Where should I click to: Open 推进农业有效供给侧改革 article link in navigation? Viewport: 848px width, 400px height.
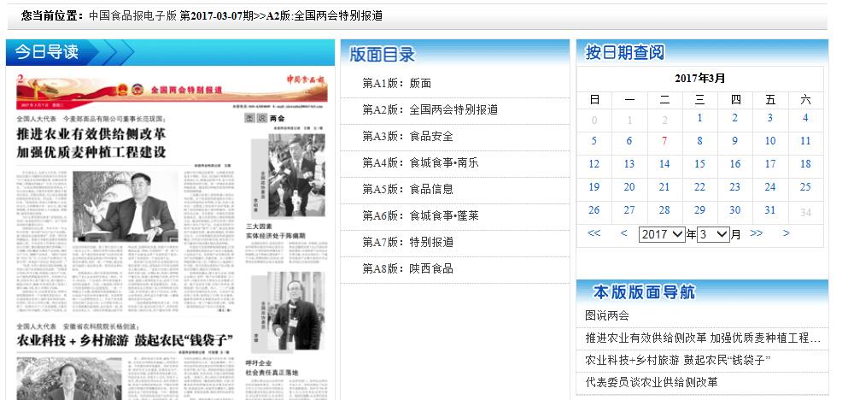[x=703, y=338]
